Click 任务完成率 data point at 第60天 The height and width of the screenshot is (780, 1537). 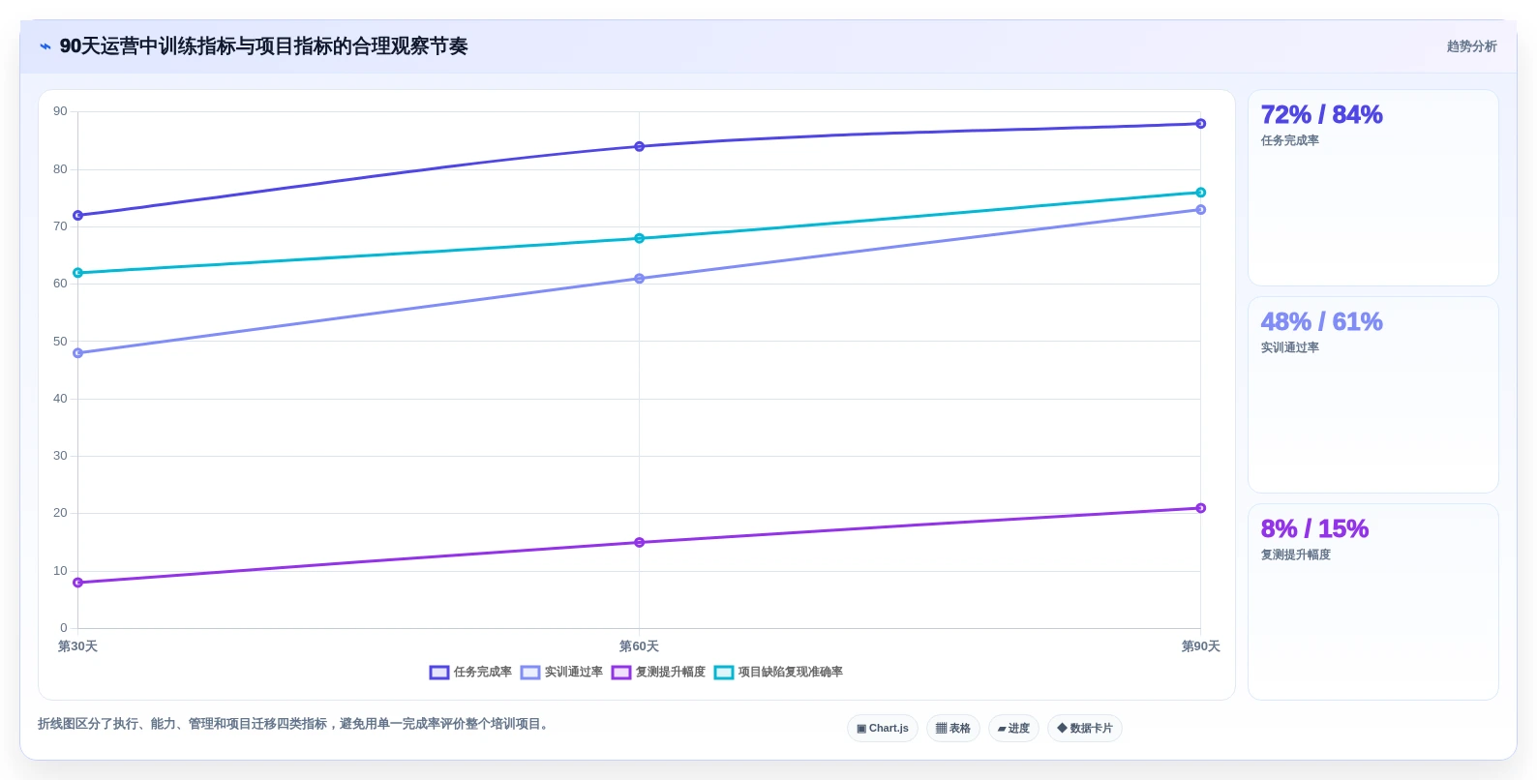click(x=639, y=146)
